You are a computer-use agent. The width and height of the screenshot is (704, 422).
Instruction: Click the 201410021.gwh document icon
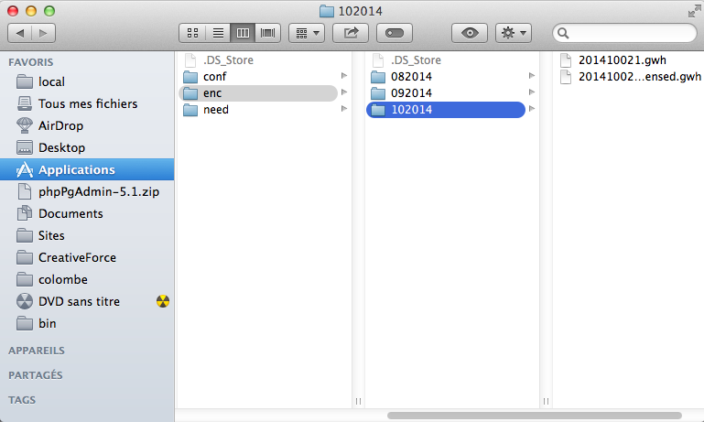(566, 60)
